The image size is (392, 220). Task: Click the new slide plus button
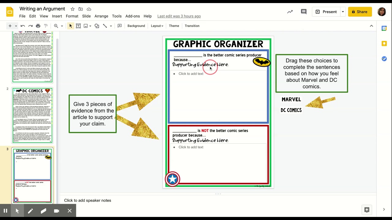click(x=10, y=26)
